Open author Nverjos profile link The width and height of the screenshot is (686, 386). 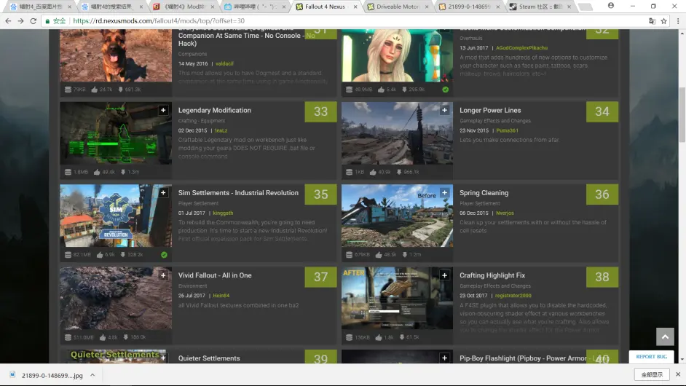[505, 213]
